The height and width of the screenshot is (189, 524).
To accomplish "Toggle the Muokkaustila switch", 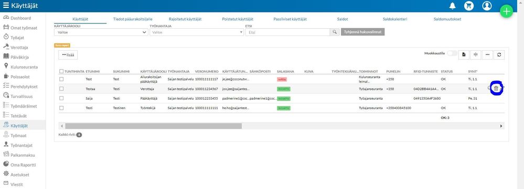I will click(x=452, y=53).
